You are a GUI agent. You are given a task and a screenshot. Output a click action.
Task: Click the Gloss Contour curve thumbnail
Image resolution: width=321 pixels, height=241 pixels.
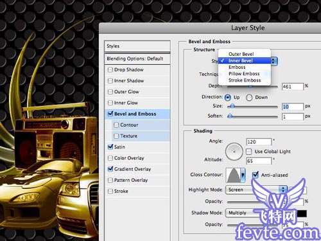point(234,175)
